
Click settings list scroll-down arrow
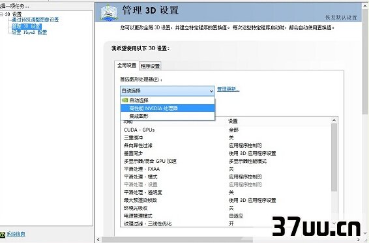[x=334, y=223]
